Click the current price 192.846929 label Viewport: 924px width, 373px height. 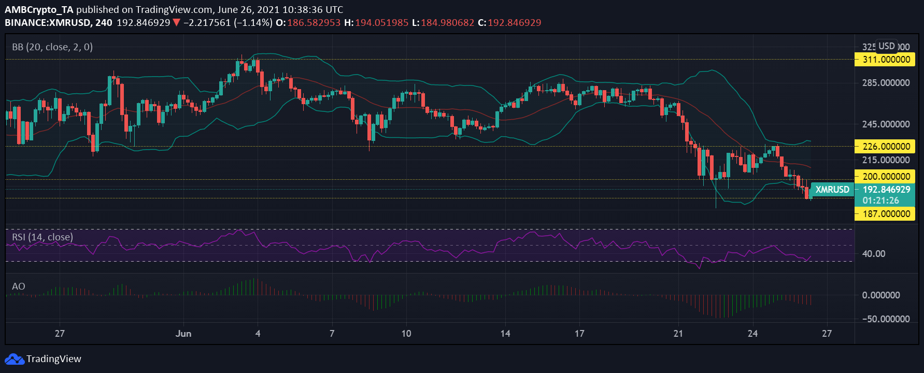886,190
